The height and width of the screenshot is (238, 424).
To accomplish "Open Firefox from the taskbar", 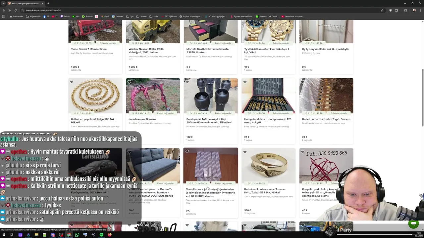I will pyautogui.click(x=110, y=235).
